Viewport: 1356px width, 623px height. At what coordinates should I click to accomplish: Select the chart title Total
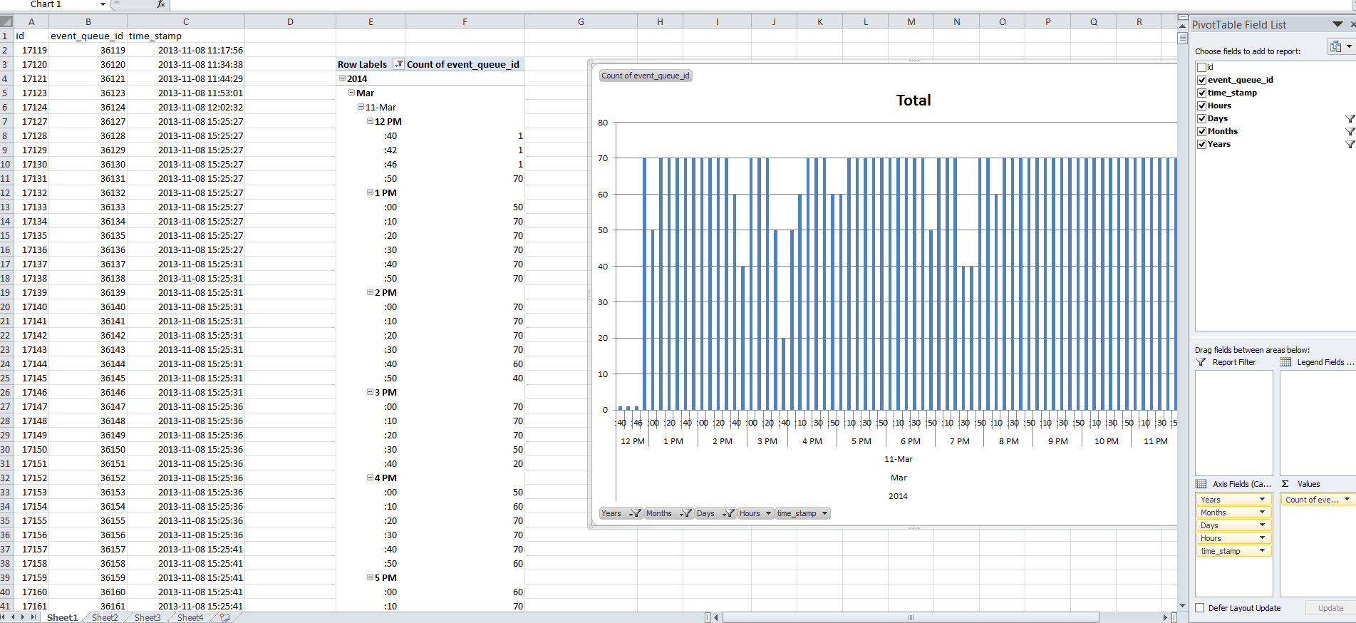coord(913,101)
